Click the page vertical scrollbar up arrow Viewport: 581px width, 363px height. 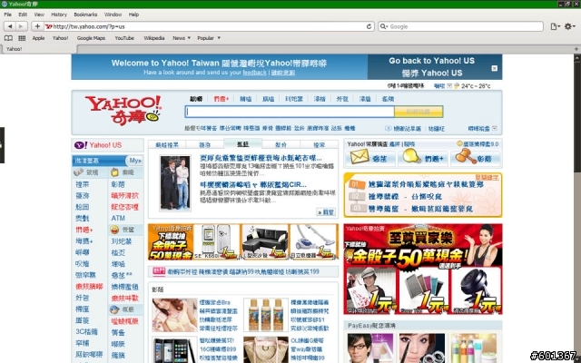coord(577,58)
